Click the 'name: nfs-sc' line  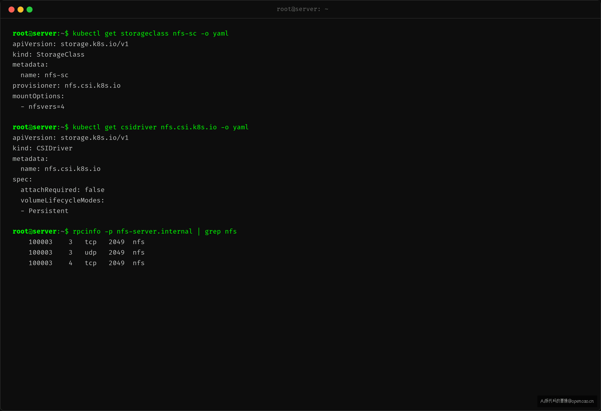(45, 75)
